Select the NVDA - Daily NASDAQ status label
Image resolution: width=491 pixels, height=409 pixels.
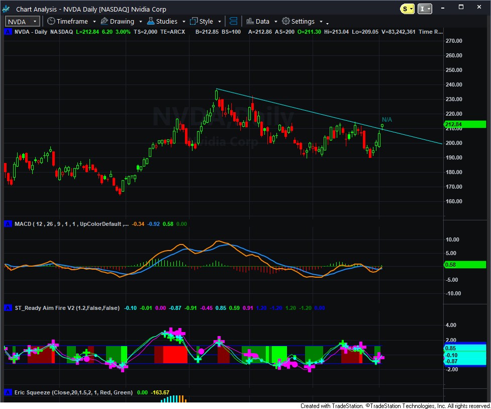tap(44, 32)
